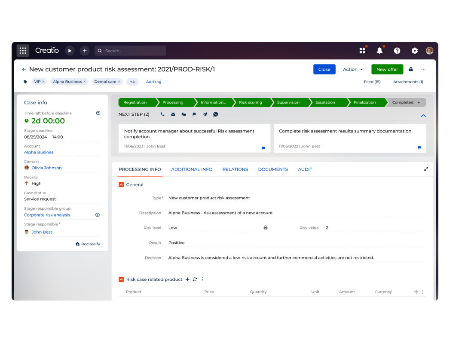Create an email via the envelope icon
The image size is (465, 343).
click(173, 114)
